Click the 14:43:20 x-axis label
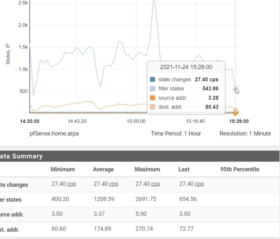This screenshot has width=280, height=239. 77,121
